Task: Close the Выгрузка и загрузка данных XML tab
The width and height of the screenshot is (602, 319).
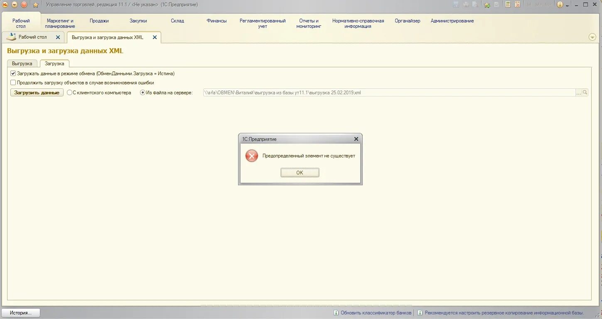Action: point(155,37)
